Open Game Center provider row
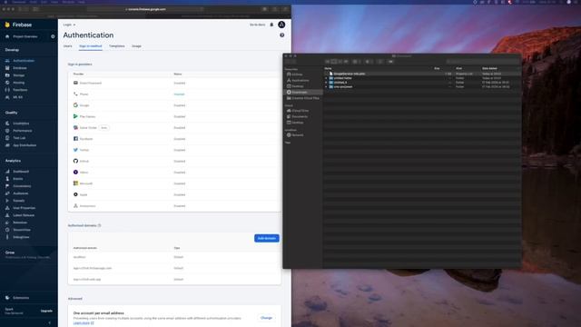 click(174, 127)
